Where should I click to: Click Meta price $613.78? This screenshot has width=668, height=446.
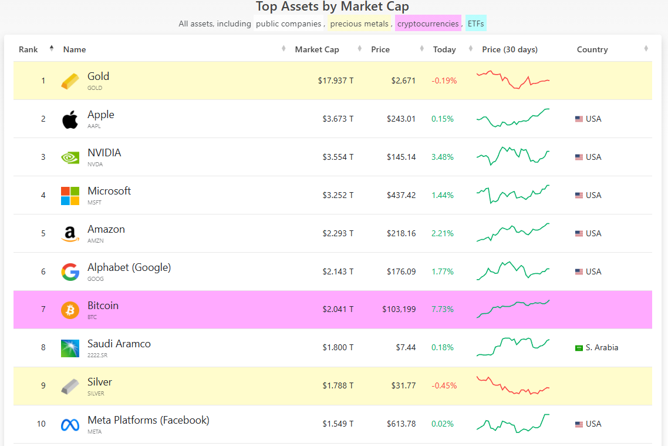coord(402,424)
